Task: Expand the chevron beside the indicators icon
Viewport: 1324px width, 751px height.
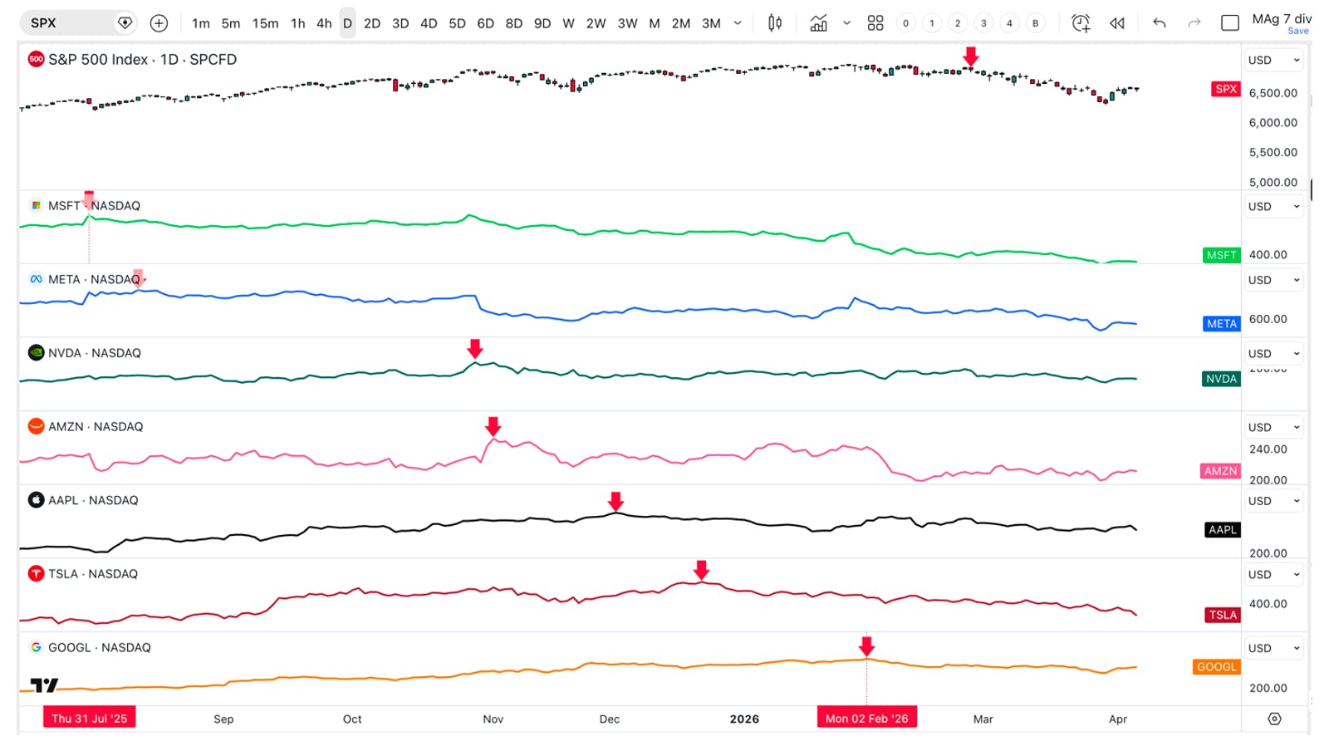Action: coord(846,23)
